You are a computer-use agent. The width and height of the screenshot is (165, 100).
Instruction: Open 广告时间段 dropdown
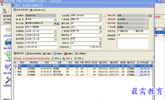147,23
